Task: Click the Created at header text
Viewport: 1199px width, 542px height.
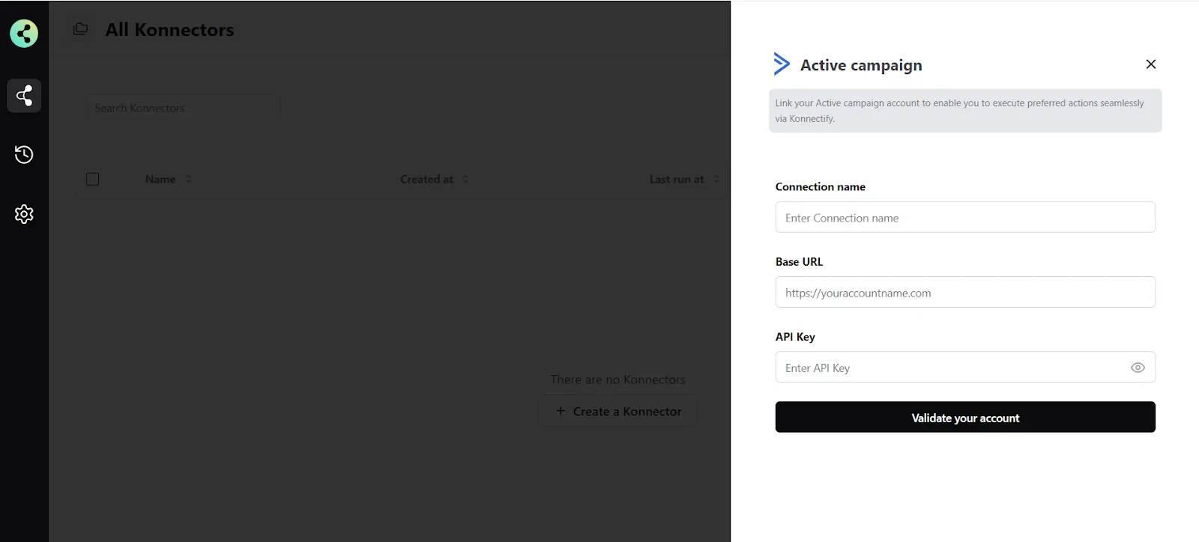Action: click(x=426, y=179)
